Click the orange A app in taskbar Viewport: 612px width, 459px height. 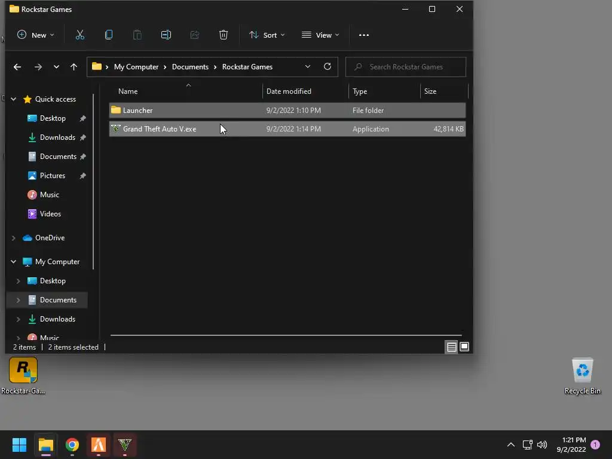[x=99, y=445]
